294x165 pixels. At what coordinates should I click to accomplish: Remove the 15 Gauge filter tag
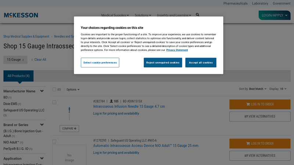point(23,60)
